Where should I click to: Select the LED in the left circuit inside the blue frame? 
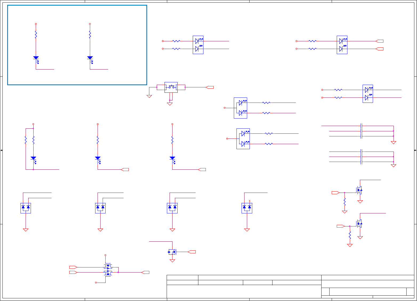pos(36,60)
